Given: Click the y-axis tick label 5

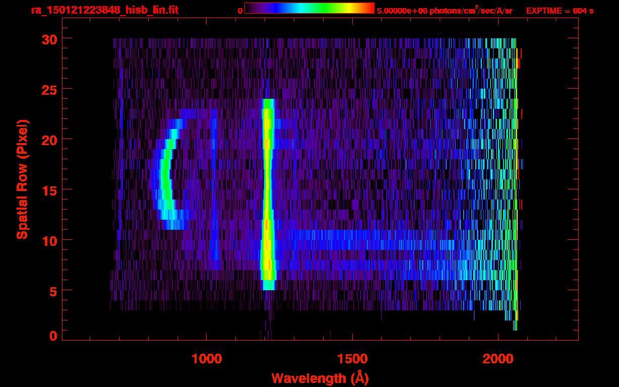Looking at the screenshot, I should (x=52, y=291).
